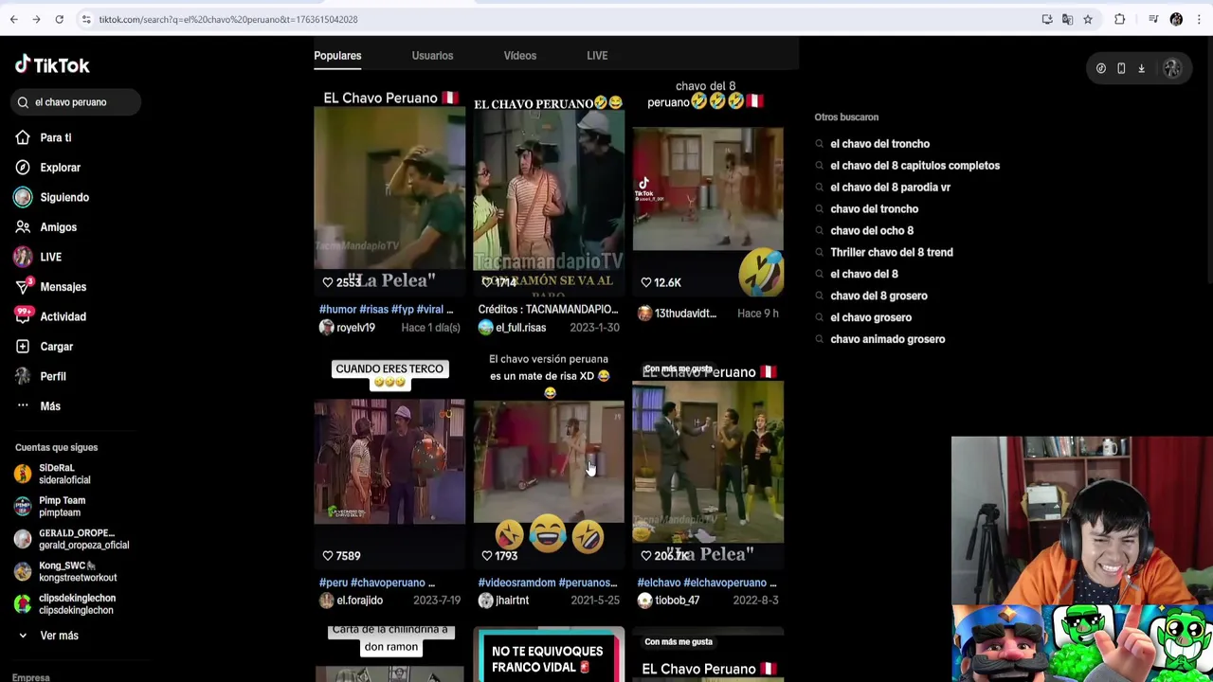Click the translate page icon
1213x682 pixels.
coord(1067,19)
